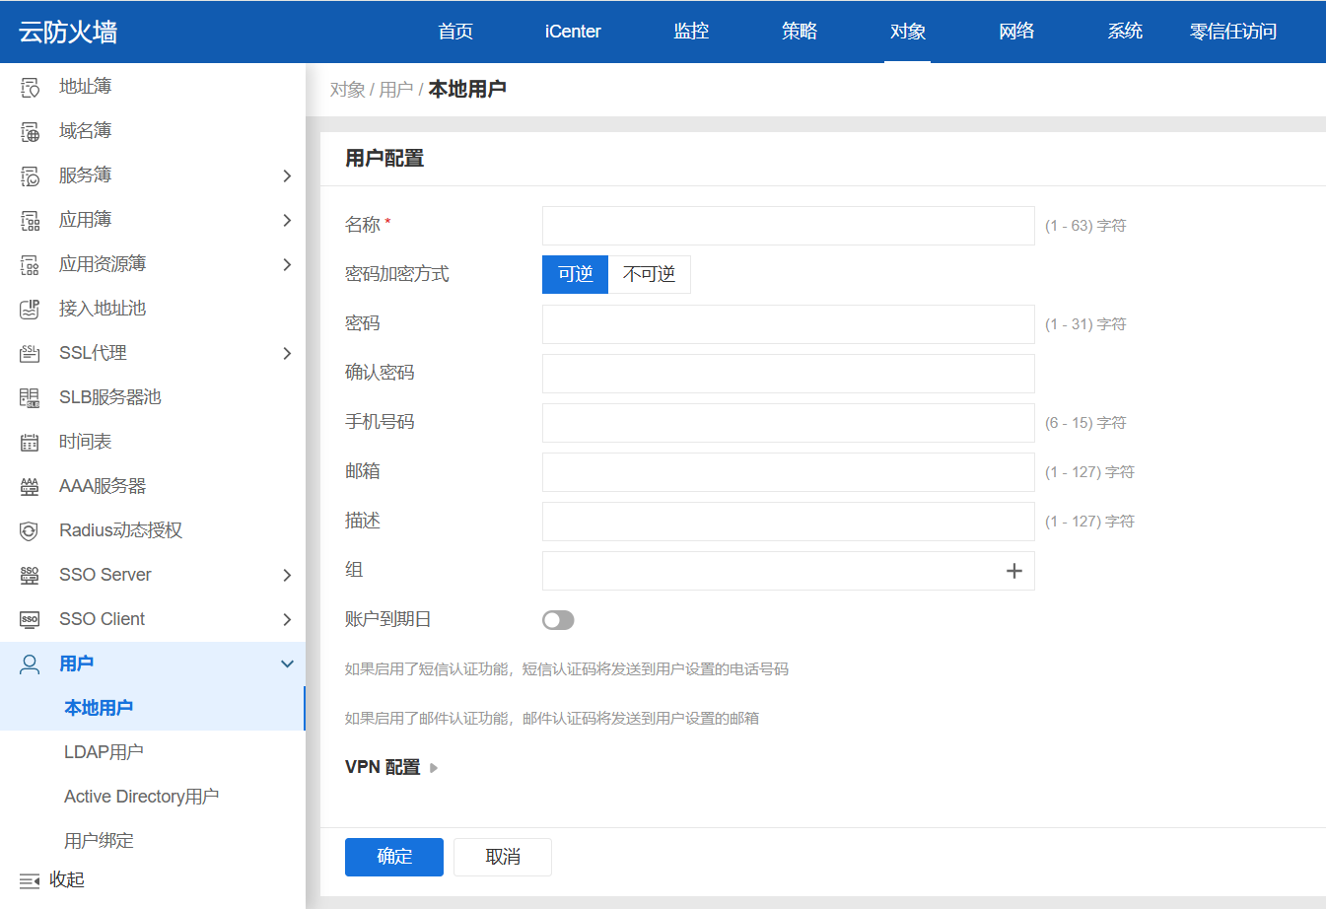Click the 时间表 calendar icon
Image resolution: width=1326 pixels, height=909 pixels.
(x=30, y=443)
